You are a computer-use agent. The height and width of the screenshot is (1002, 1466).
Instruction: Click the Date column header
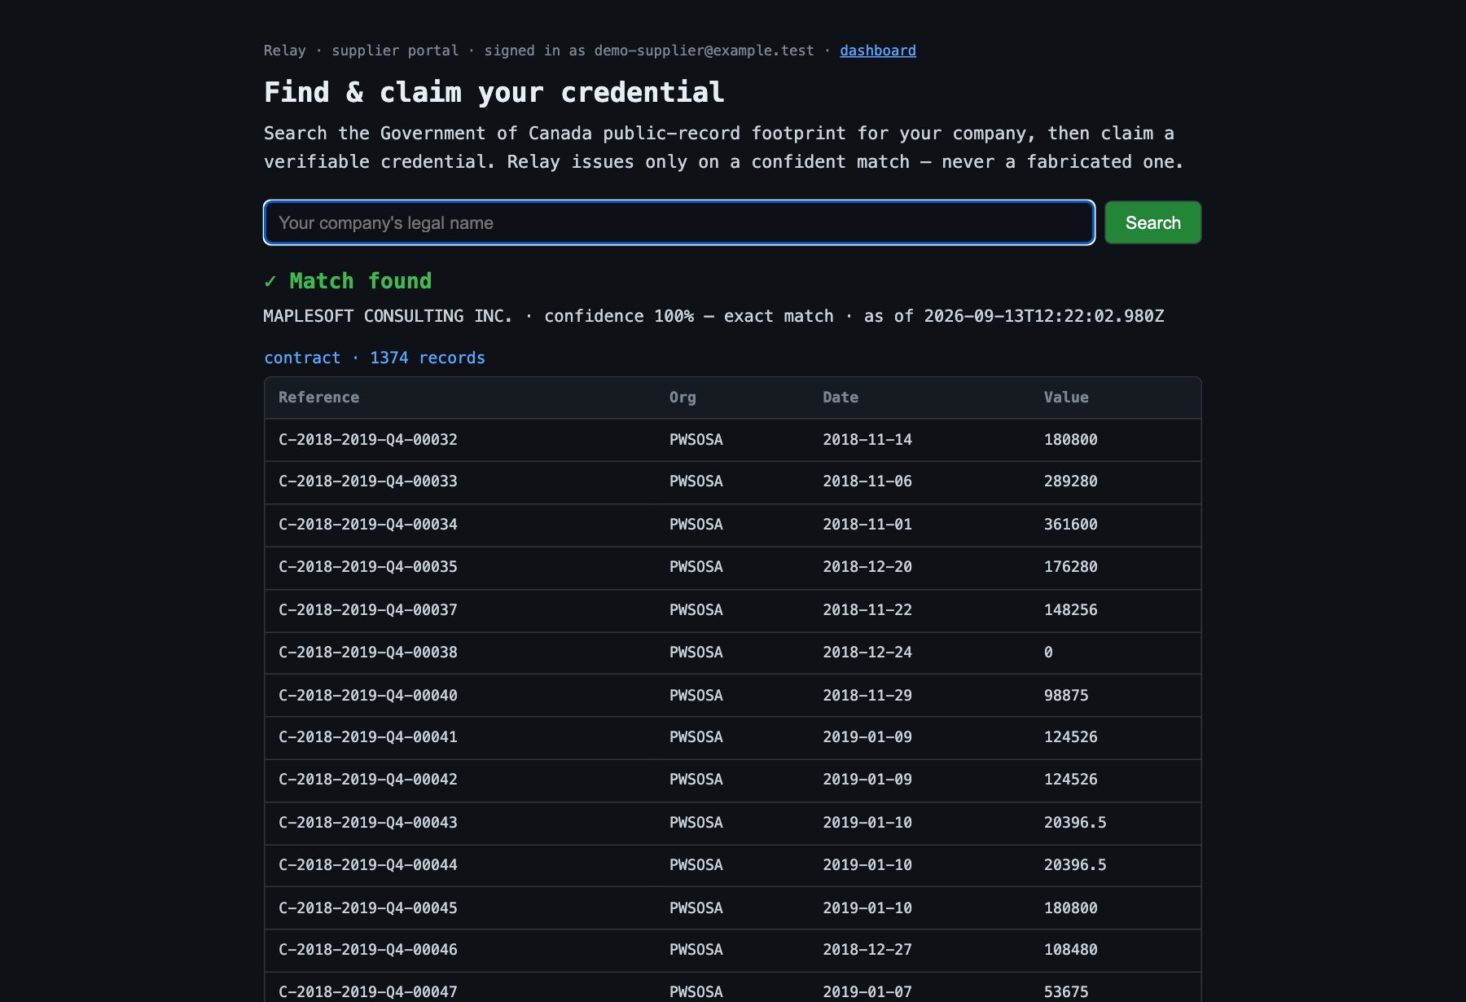coord(840,398)
